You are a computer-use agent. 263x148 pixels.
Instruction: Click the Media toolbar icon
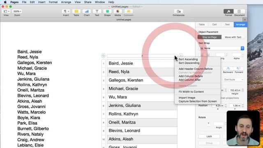(118, 11)
